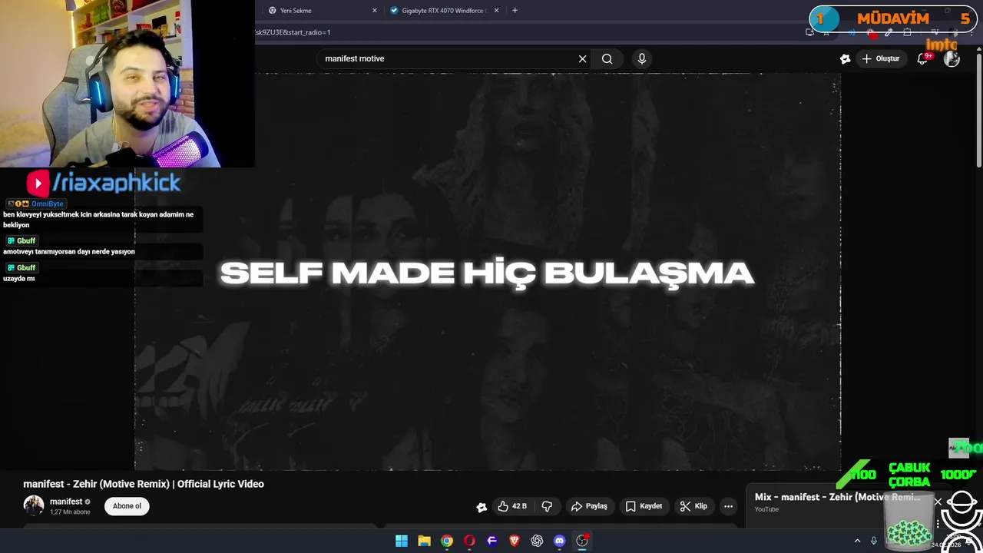Open OBS Studio from taskbar
This screenshot has height=553, width=983.
point(582,541)
